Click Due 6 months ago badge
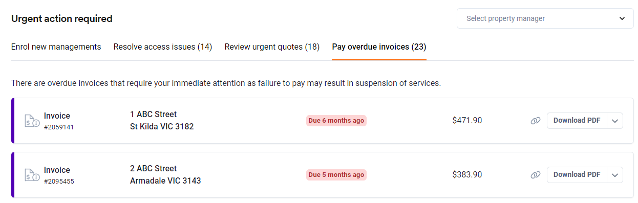The width and height of the screenshot is (638, 203). point(336,121)
